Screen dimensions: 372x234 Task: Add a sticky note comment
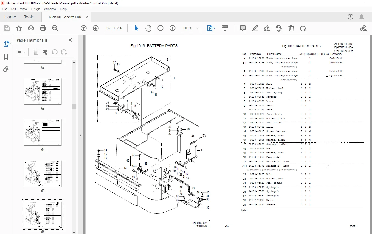pyautogui.click(x=243, y=28)
